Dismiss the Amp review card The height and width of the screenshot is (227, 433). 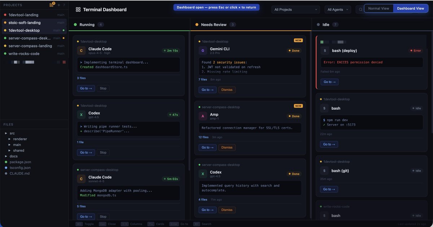click(x=227, y=147)
